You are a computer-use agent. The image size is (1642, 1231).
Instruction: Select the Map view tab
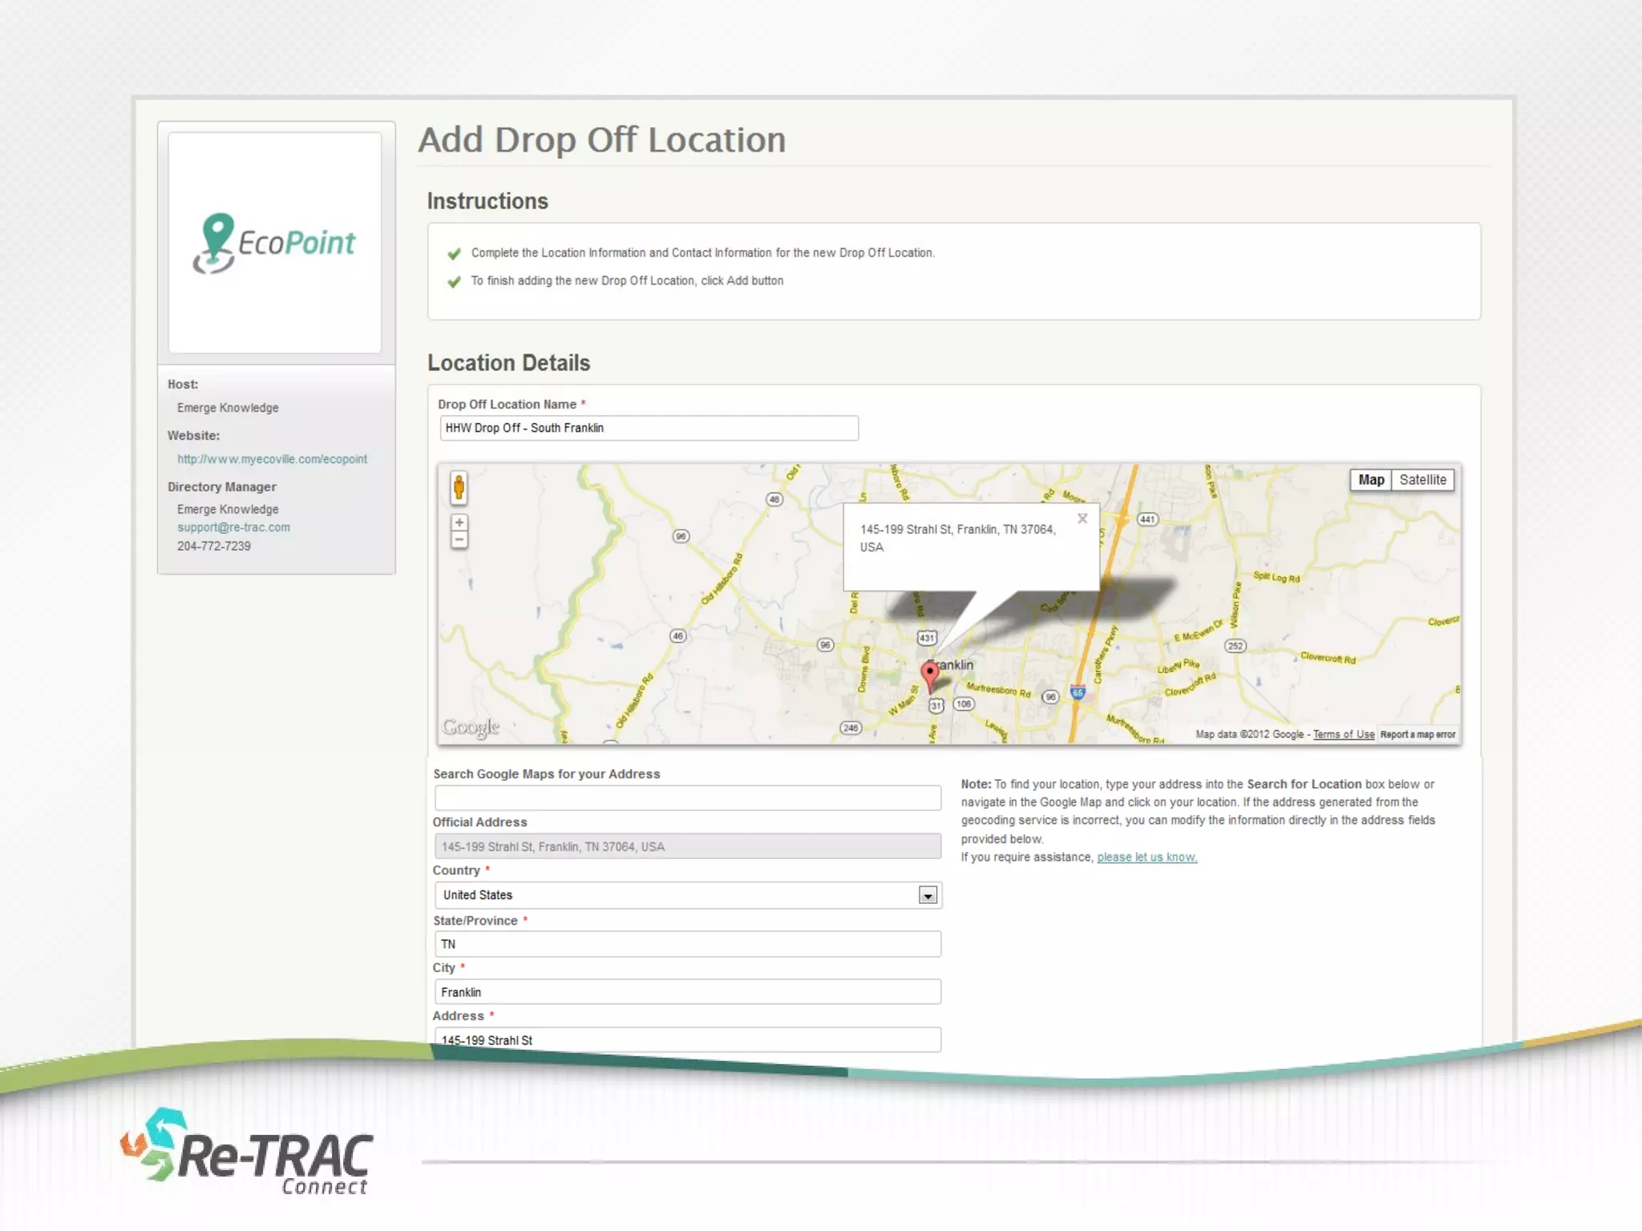[1371, 480]
